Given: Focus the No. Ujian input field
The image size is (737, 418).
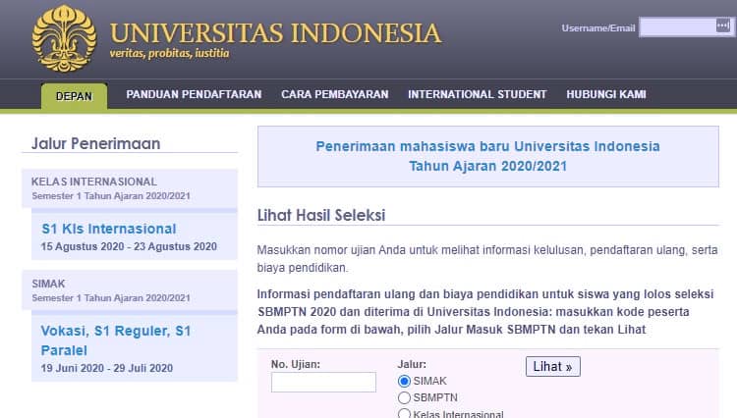Looking at the screenshot, I should point(323,382).
